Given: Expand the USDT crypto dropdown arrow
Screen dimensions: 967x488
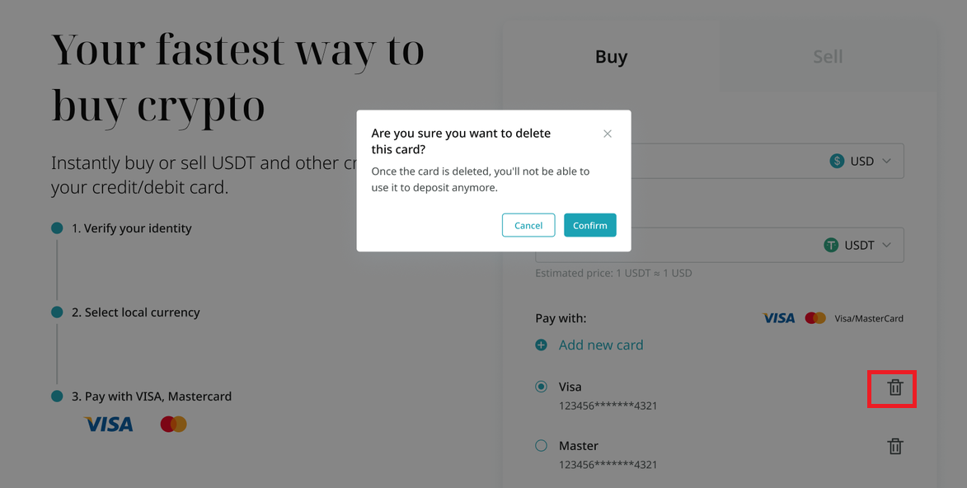Looking at the screenshot, I should pos(886,245).
